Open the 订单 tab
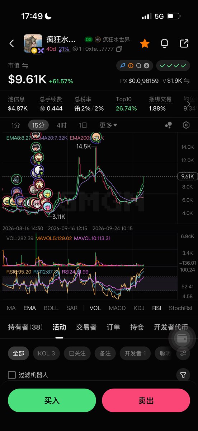198x431 pixels. pos(113,327)
